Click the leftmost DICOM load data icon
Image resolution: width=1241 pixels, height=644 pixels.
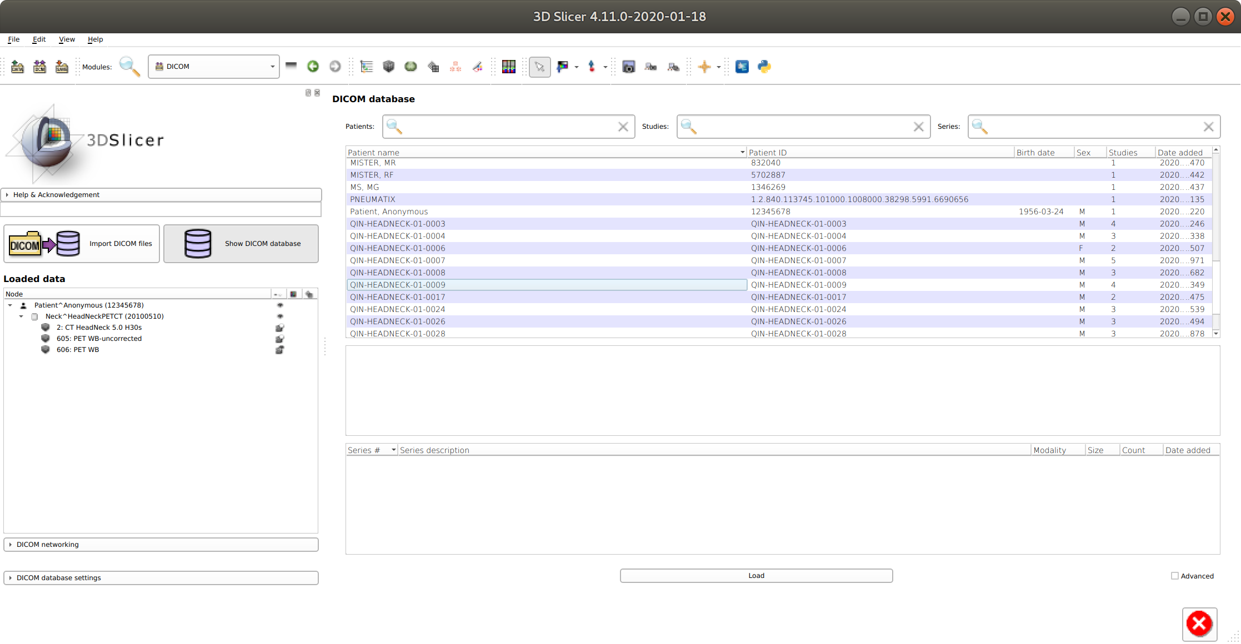(17, 67)
